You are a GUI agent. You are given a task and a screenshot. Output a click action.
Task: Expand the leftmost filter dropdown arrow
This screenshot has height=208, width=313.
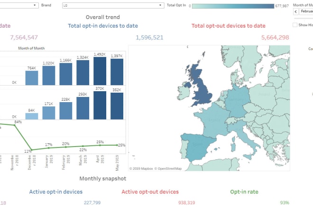[35, 5]
